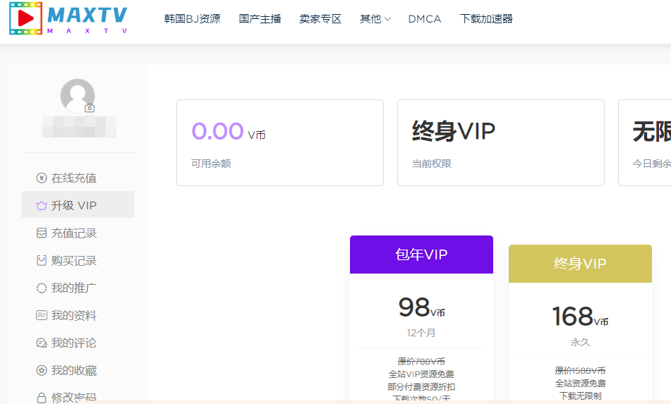The height and width of the screenshot is (404, 671).
Task: Click the 终身VIP 当前权限 card
Action: pos(501,143)
